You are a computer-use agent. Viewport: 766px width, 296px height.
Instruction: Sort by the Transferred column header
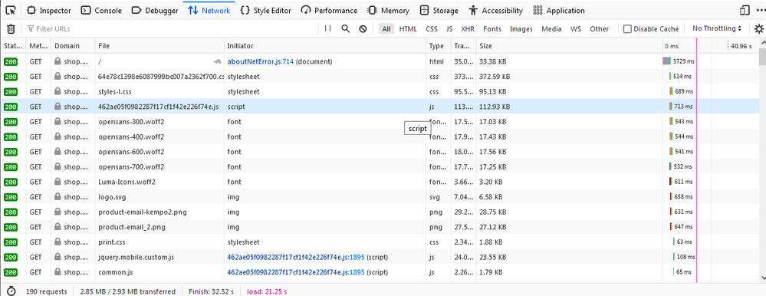pos(464,46)
